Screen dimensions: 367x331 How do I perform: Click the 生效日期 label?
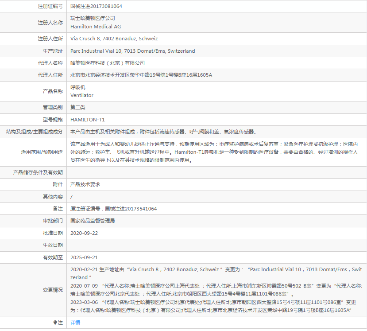(53, 245)
